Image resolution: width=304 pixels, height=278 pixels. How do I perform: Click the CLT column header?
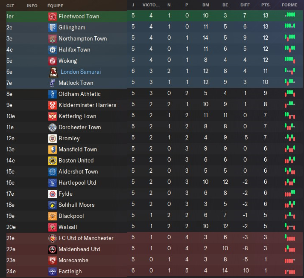(10, 6)
